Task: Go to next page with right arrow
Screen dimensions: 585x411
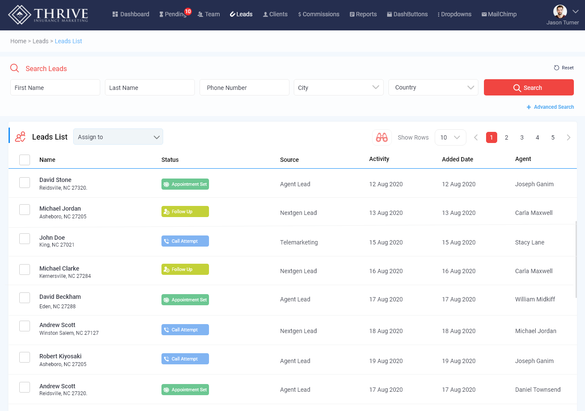Action: tap(568, 137)
